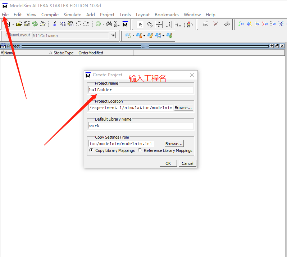The width and height of the screenshot is (287, 257).
Task: Click the Project panel plus zoom button
Action: pos(272,46)
